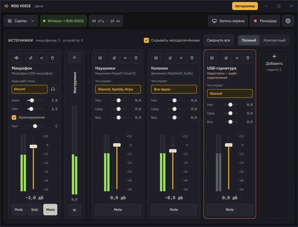Toggle Шумоподавление noise suppression checkbox
This screenshot has height=227, width=298.
click(14, 118)
